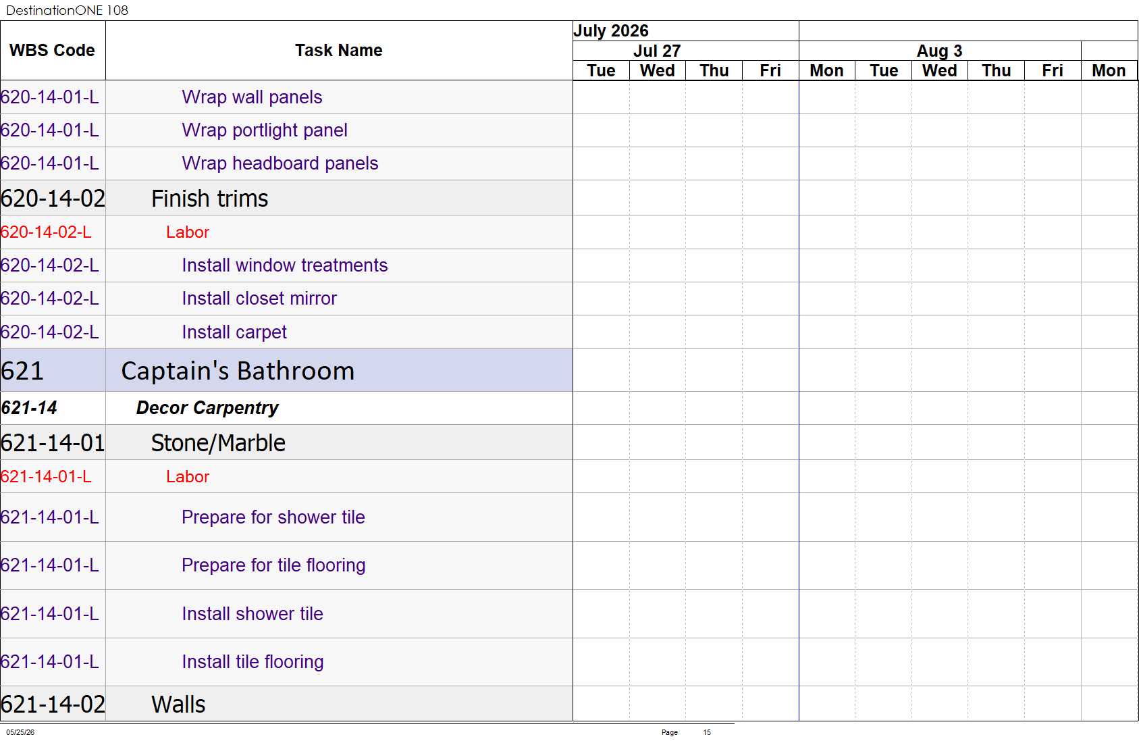This screenshot has height=741, width=1139.
Task: Click WBS code 621-14-02 for Walls
Action: 53,705
